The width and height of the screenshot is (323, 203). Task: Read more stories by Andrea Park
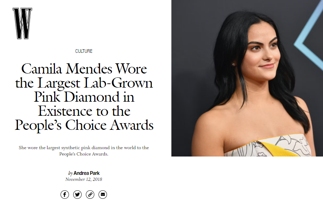[87, 173]
